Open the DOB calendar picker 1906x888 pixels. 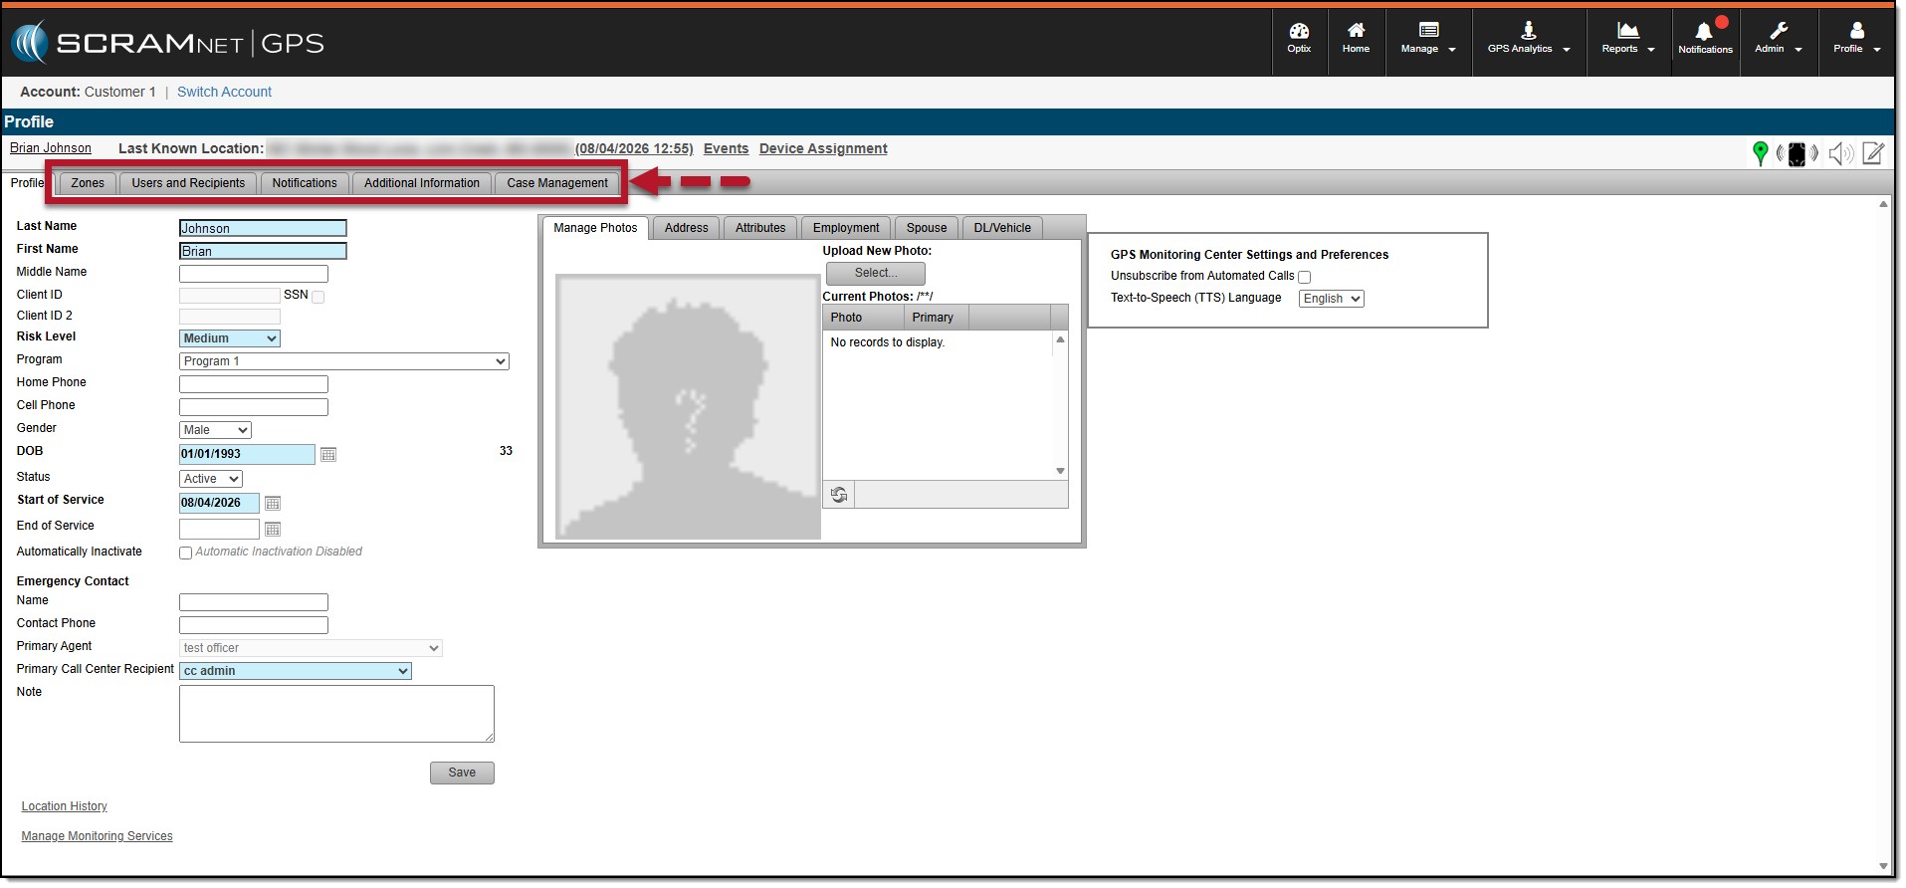click(x=328, y=455)
